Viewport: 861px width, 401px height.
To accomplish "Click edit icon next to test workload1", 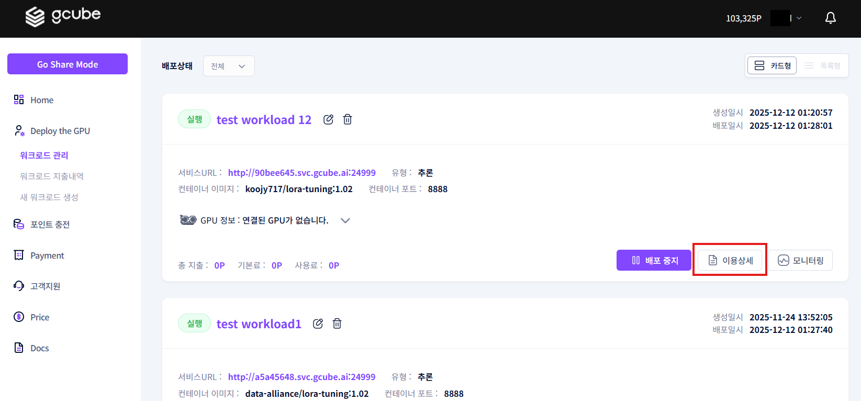I will (x=318, y=324).
